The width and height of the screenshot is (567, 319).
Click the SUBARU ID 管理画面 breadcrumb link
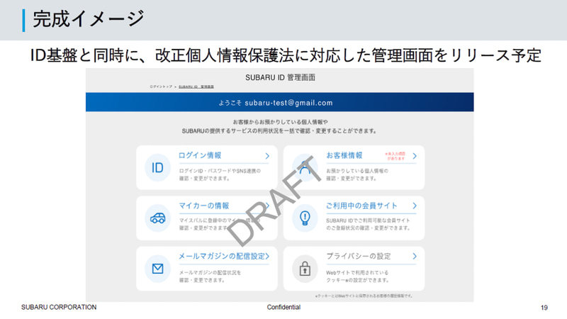click(196, 86)
